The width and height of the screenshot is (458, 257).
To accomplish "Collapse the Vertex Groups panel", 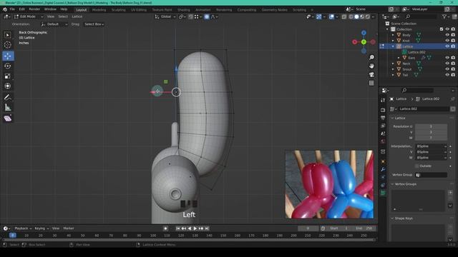I will (406, 184).
